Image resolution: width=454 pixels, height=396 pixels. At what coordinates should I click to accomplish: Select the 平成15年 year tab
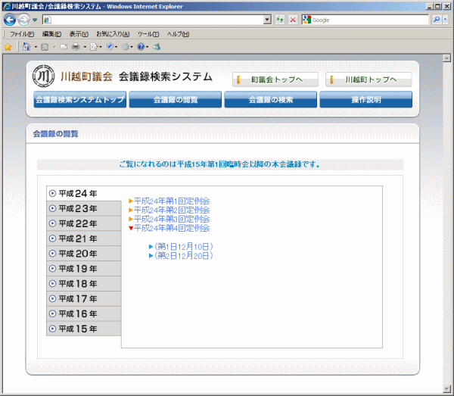(84, 329)
